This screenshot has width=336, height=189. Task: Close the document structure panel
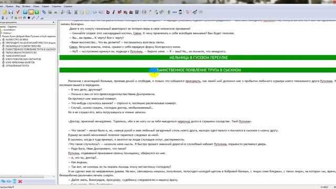[54, 22]
